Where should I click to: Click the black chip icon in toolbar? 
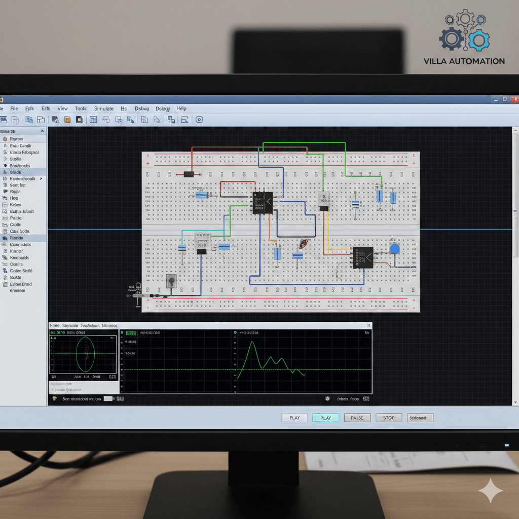pyautogui.click(x=79, y=120)
